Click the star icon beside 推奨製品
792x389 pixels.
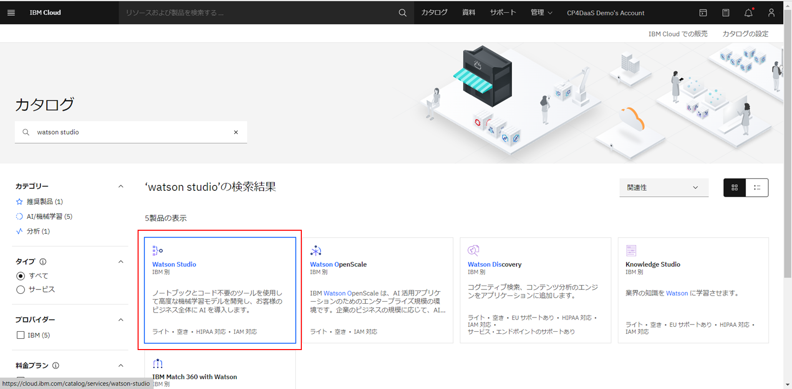pos(19,202)
